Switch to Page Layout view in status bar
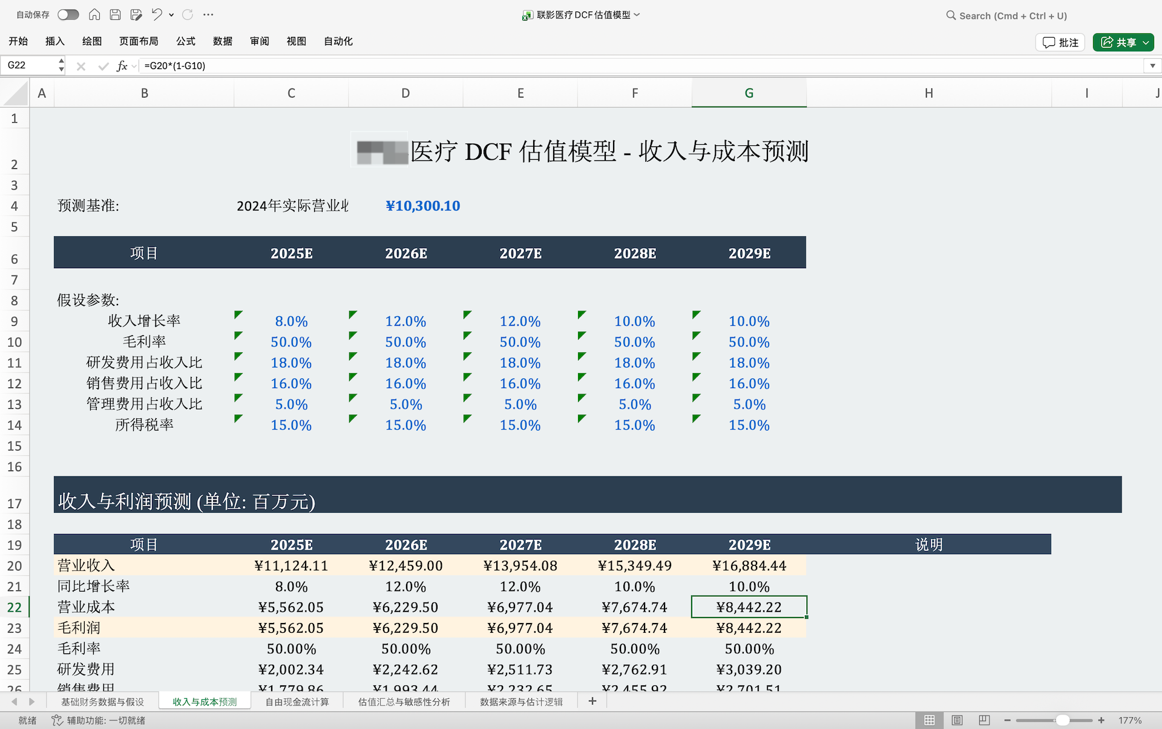 point(957,720)
